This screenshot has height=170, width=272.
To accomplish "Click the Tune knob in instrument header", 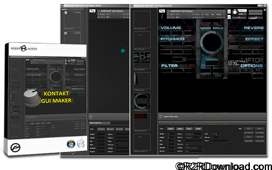I will coord(235,12).
